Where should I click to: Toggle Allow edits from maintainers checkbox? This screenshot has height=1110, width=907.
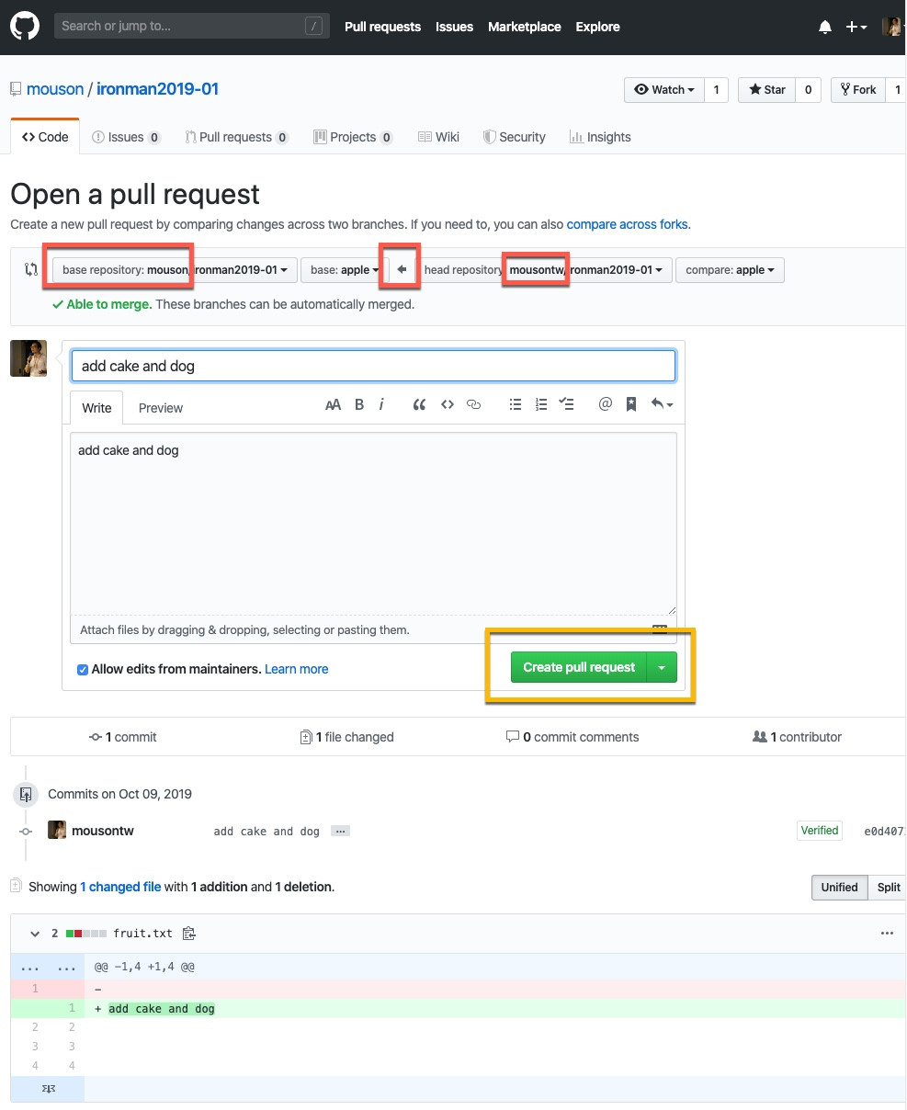click(x=83, y=670)
